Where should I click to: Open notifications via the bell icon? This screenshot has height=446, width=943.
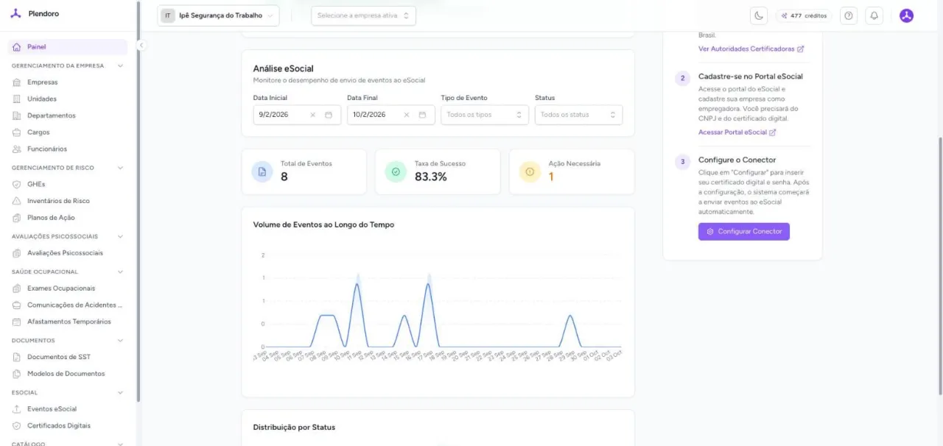874,15
